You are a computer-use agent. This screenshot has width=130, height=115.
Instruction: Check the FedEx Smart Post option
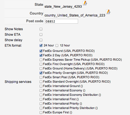pos(41,77)
